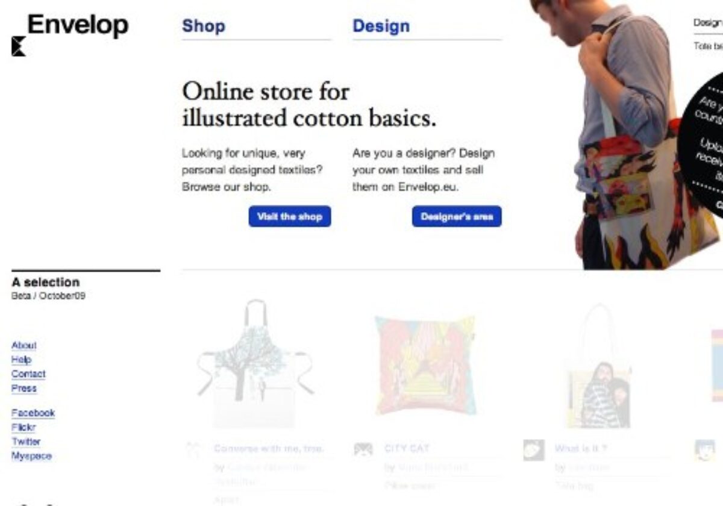Click the Envelop wordmark title
The height and width of the screenshot is (506, 723).
tap(78, 25)
